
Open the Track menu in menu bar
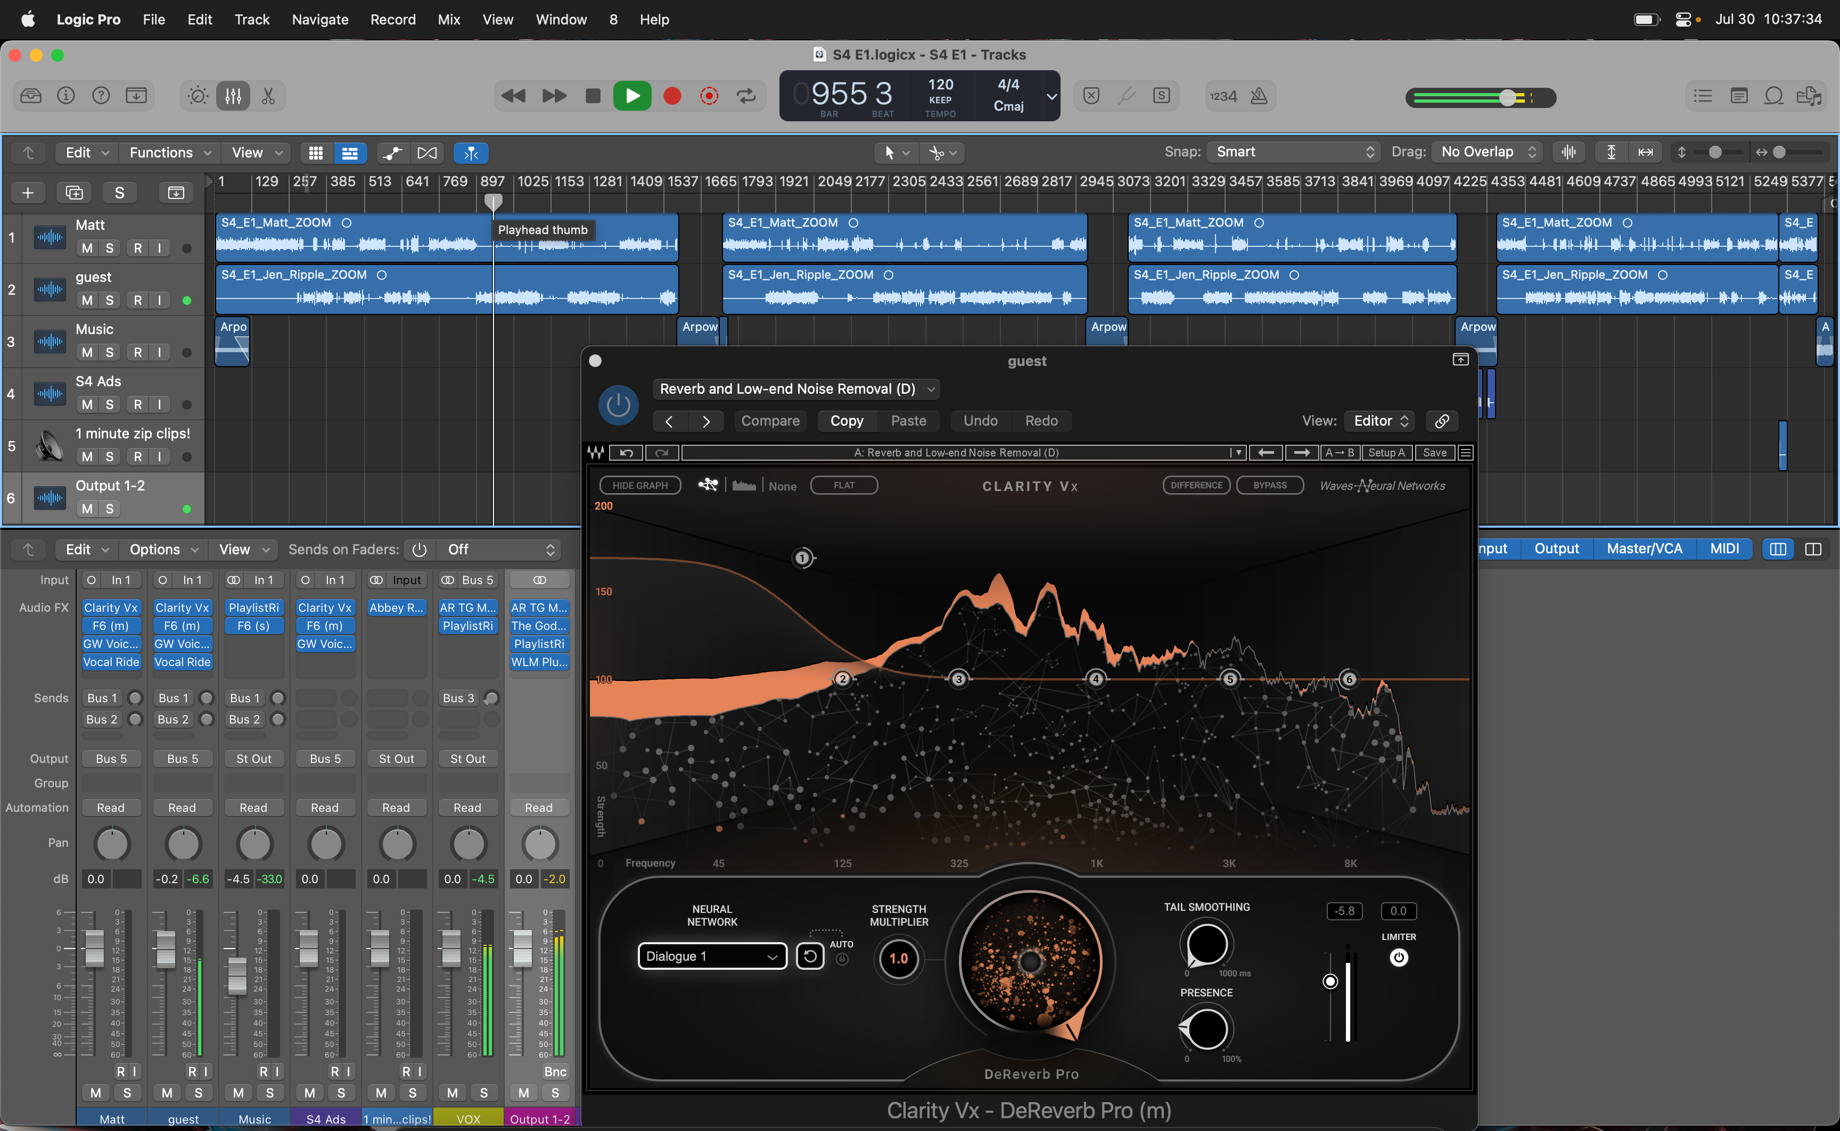point(251,20)
